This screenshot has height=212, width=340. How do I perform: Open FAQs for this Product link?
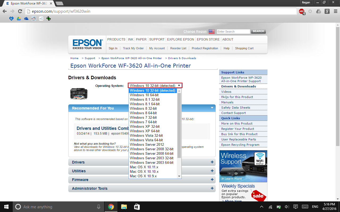coord(237,97)
